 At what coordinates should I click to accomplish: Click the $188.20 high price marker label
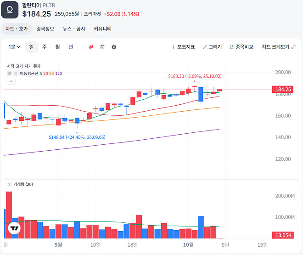point(195,76)
